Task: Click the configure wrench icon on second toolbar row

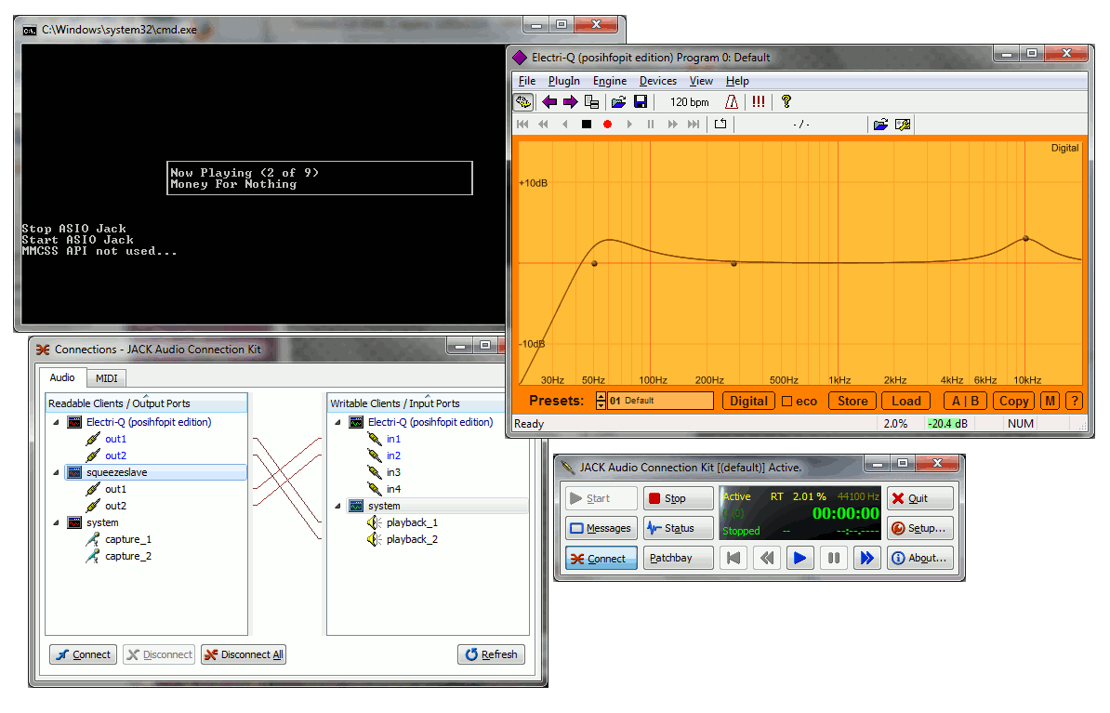Action: tap(903, 125)
